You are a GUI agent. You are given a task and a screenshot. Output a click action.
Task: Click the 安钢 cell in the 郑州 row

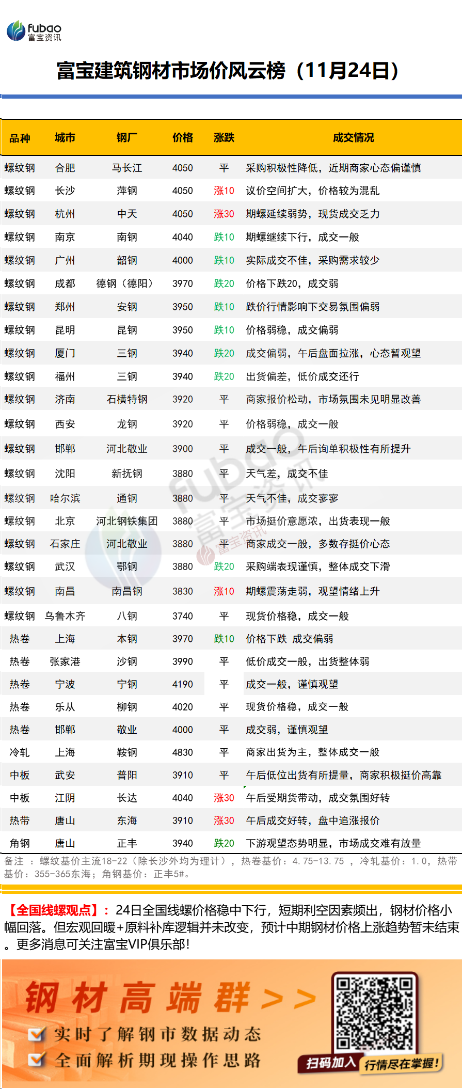tap(127, 307)
